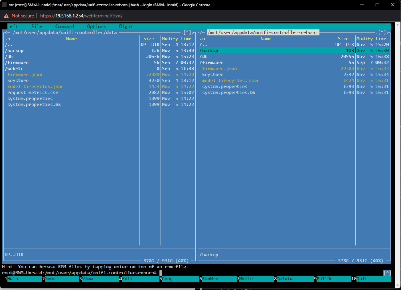The width and height of the screenshot is (401, 290).
Task: Click the 10 Quit function button
Action: tap(371, 279)
